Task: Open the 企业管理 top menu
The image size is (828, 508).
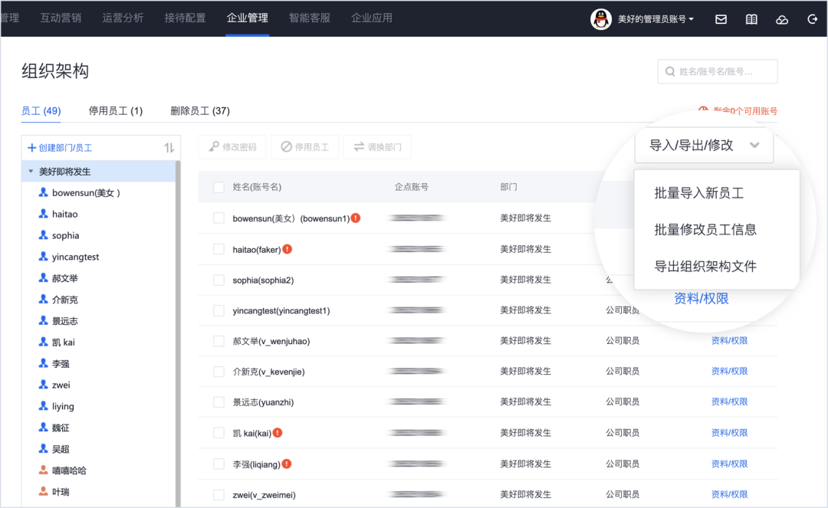Action: pyautogui.click(x=247, y=18)
